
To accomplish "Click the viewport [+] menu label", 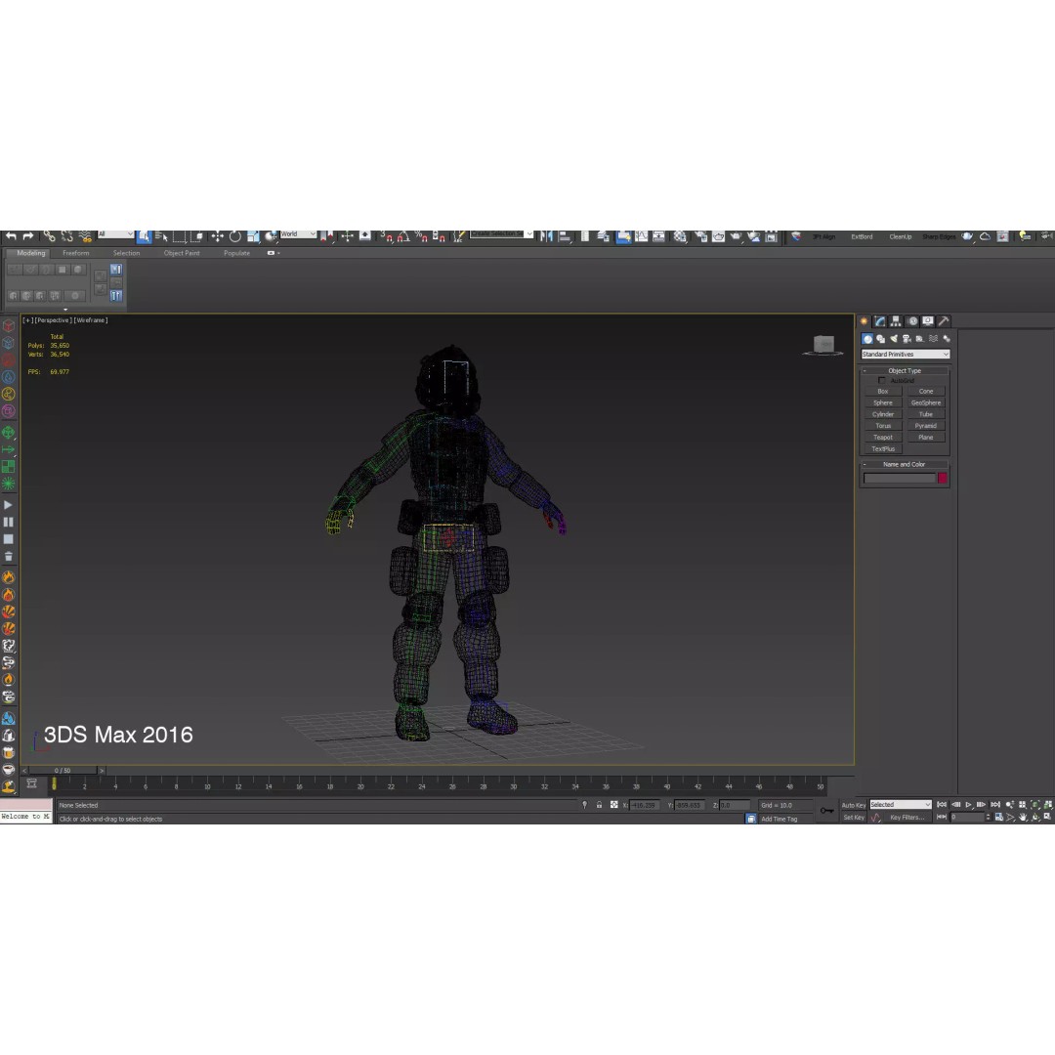I will pyautogui.click(x=27, y=320).
